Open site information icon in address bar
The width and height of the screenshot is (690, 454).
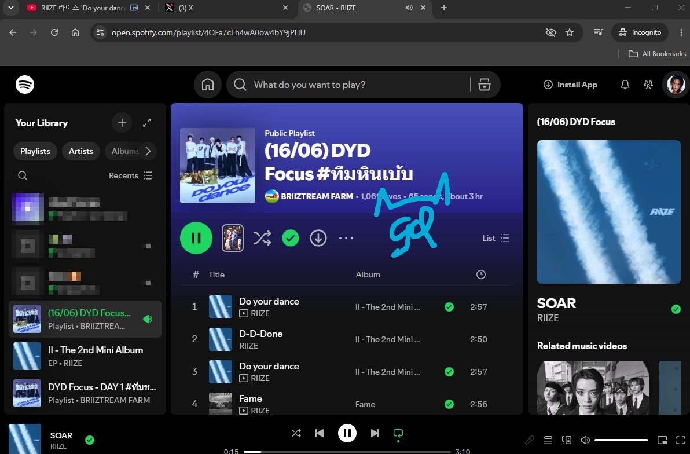tap(100, 32)
